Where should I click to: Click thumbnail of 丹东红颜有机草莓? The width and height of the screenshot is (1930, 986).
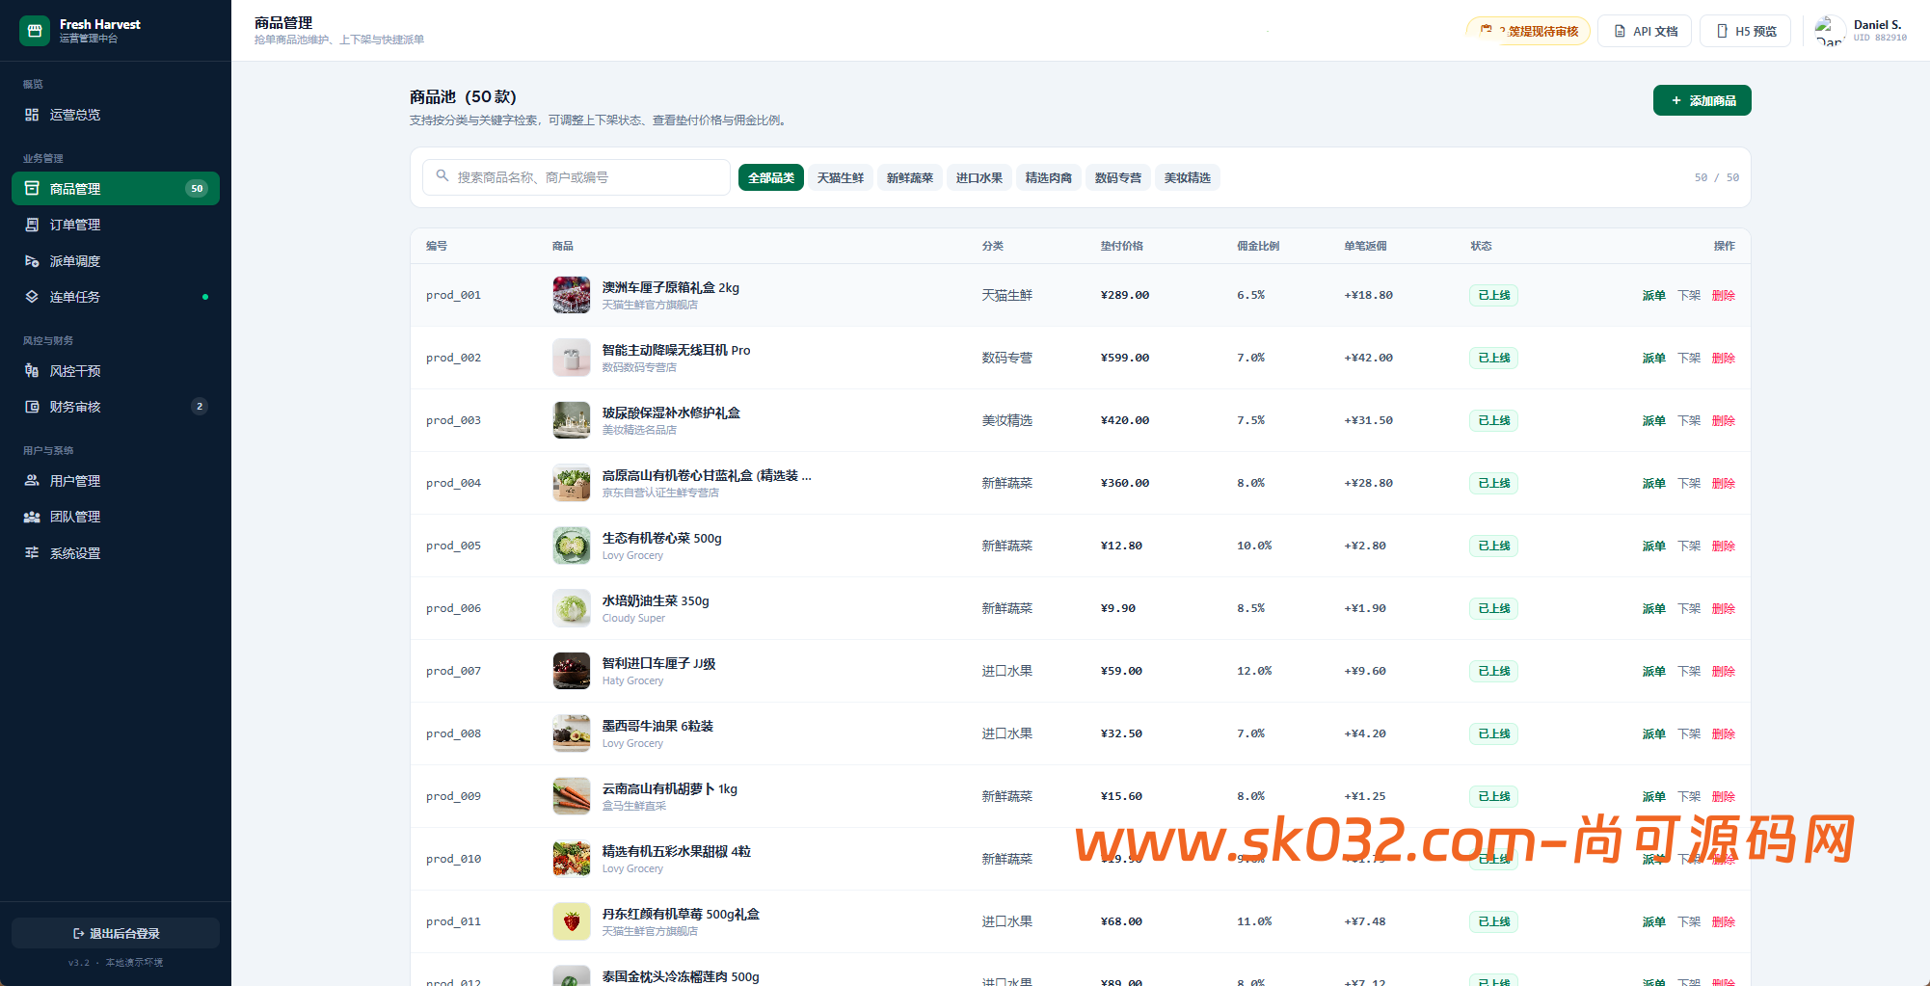click(572, 921)
